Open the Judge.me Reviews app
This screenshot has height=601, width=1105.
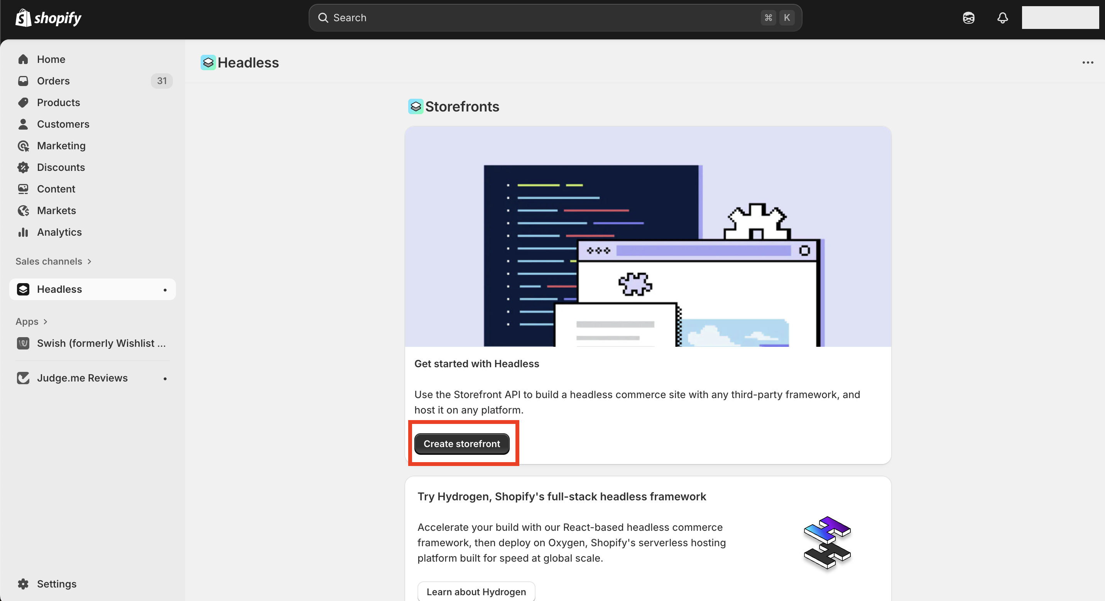coord(82,378)
